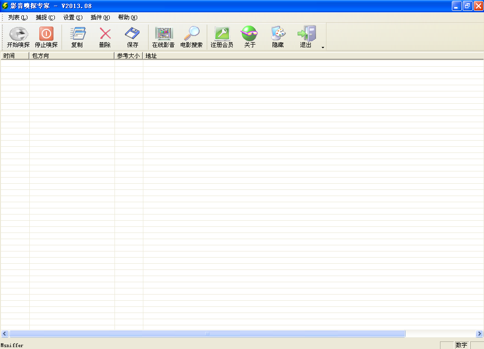The image size is (484, 349).
Task: Click the 退出 exit door icon
Action: (306, 33)
